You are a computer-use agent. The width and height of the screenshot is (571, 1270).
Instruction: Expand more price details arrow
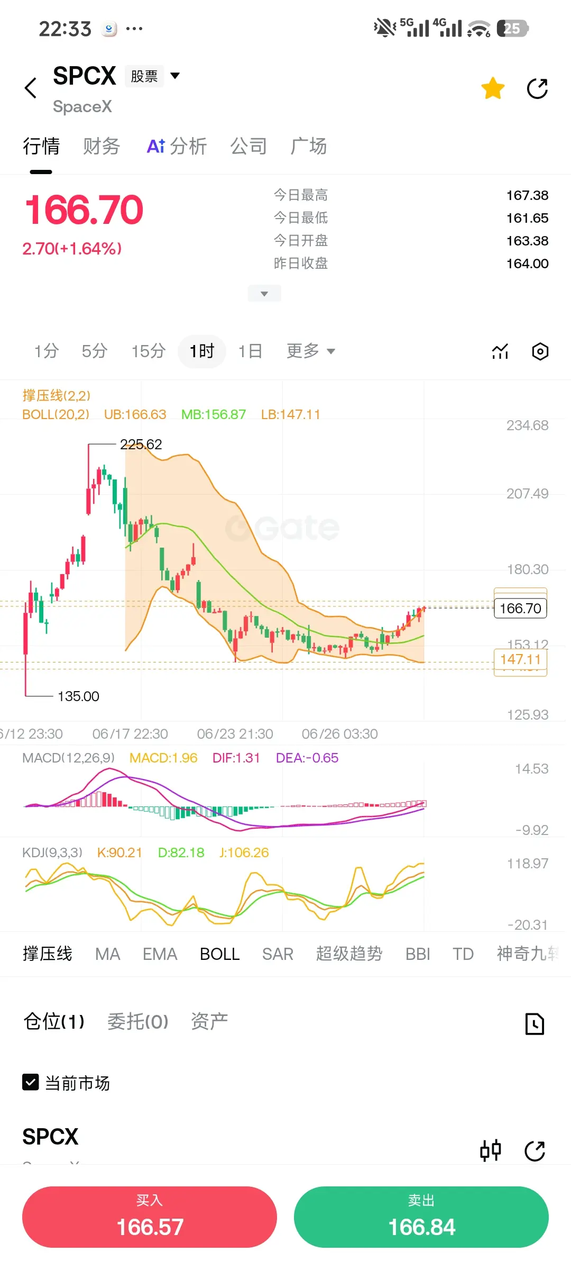point(264,294)
